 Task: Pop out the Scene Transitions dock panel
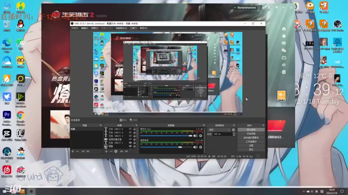point(234,125)
